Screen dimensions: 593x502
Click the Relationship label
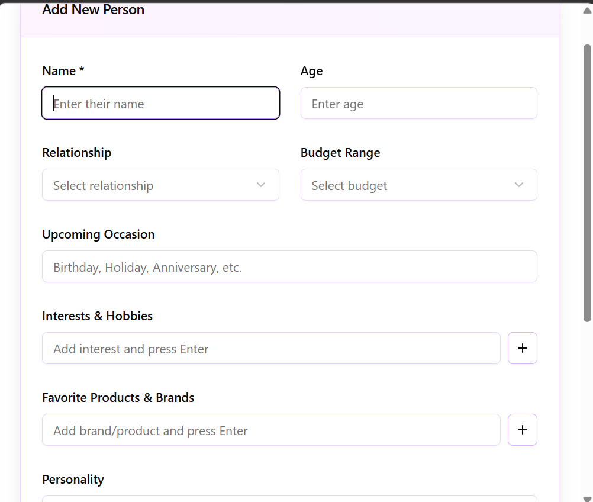pyautogui.click(x=77, y=153)
